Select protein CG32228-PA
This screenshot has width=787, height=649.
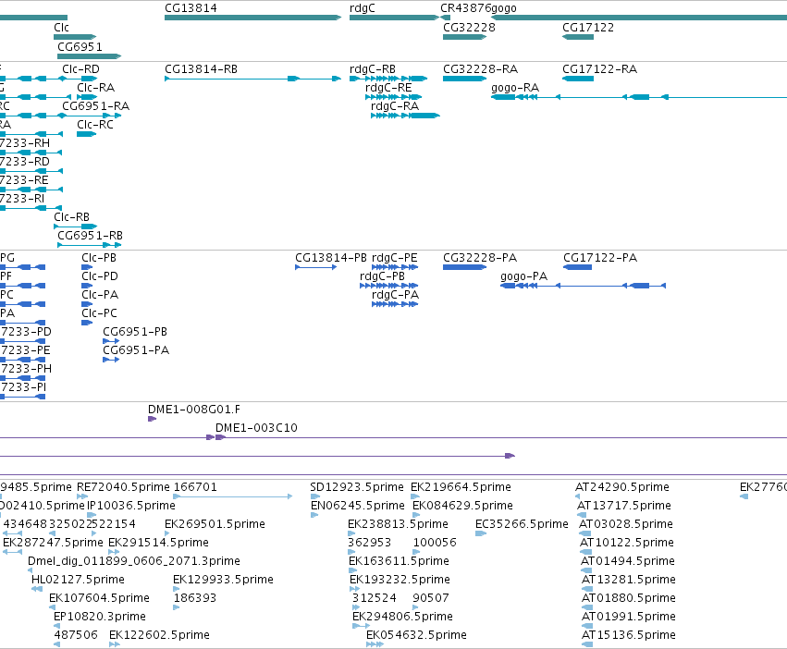pos(465,267)
